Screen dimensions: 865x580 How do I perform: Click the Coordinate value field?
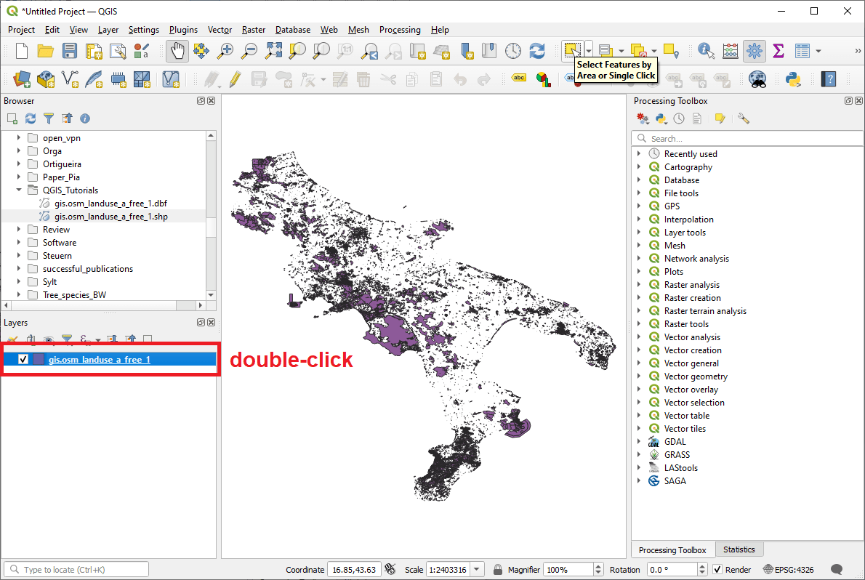[x=354, y=570]
